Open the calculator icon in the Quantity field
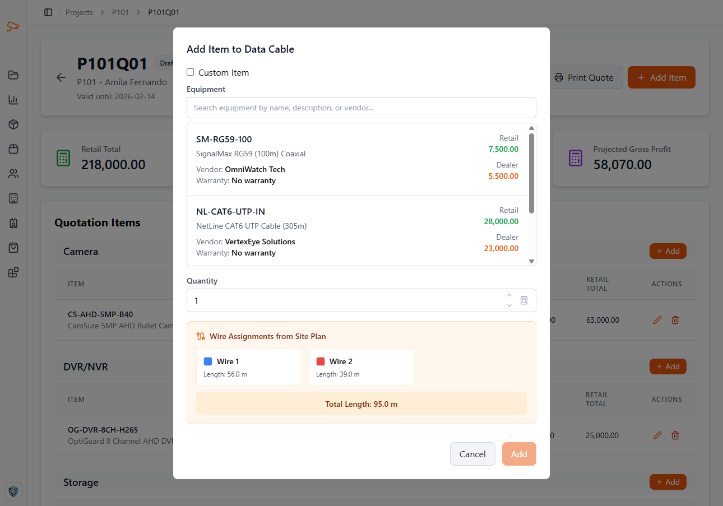Image resolution: width=723 pixels, height=506 pixels. (524, 300)
